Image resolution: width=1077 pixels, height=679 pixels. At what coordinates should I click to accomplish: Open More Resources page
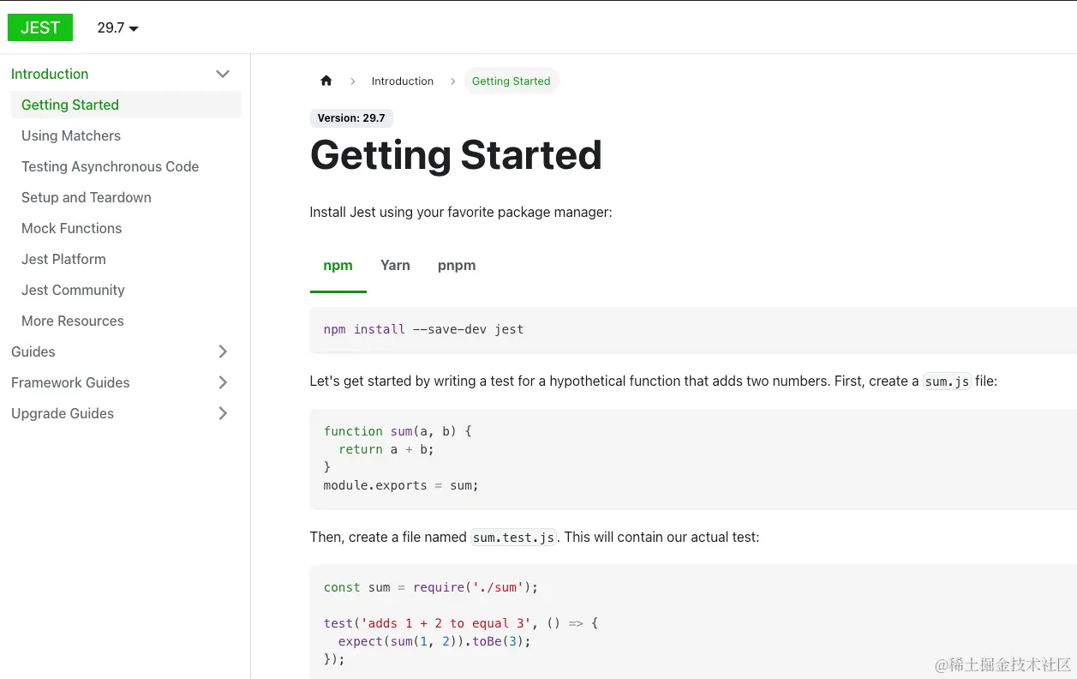tap(73, 321)
